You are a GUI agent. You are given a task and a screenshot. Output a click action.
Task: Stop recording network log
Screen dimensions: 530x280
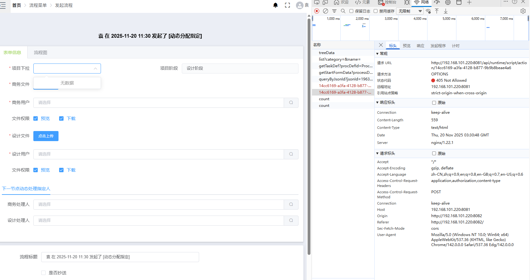317,11
